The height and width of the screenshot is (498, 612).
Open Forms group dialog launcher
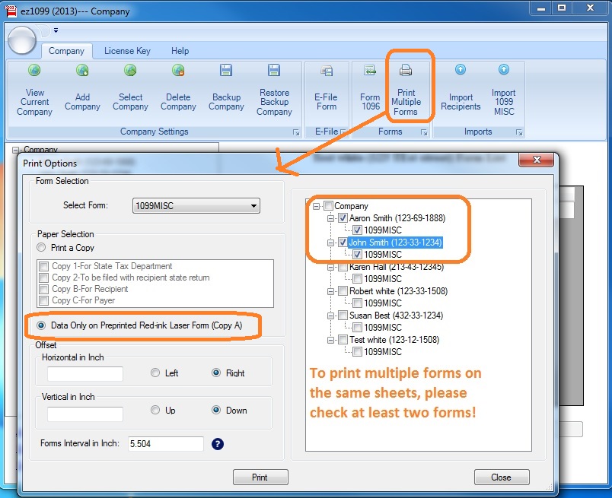424,132
